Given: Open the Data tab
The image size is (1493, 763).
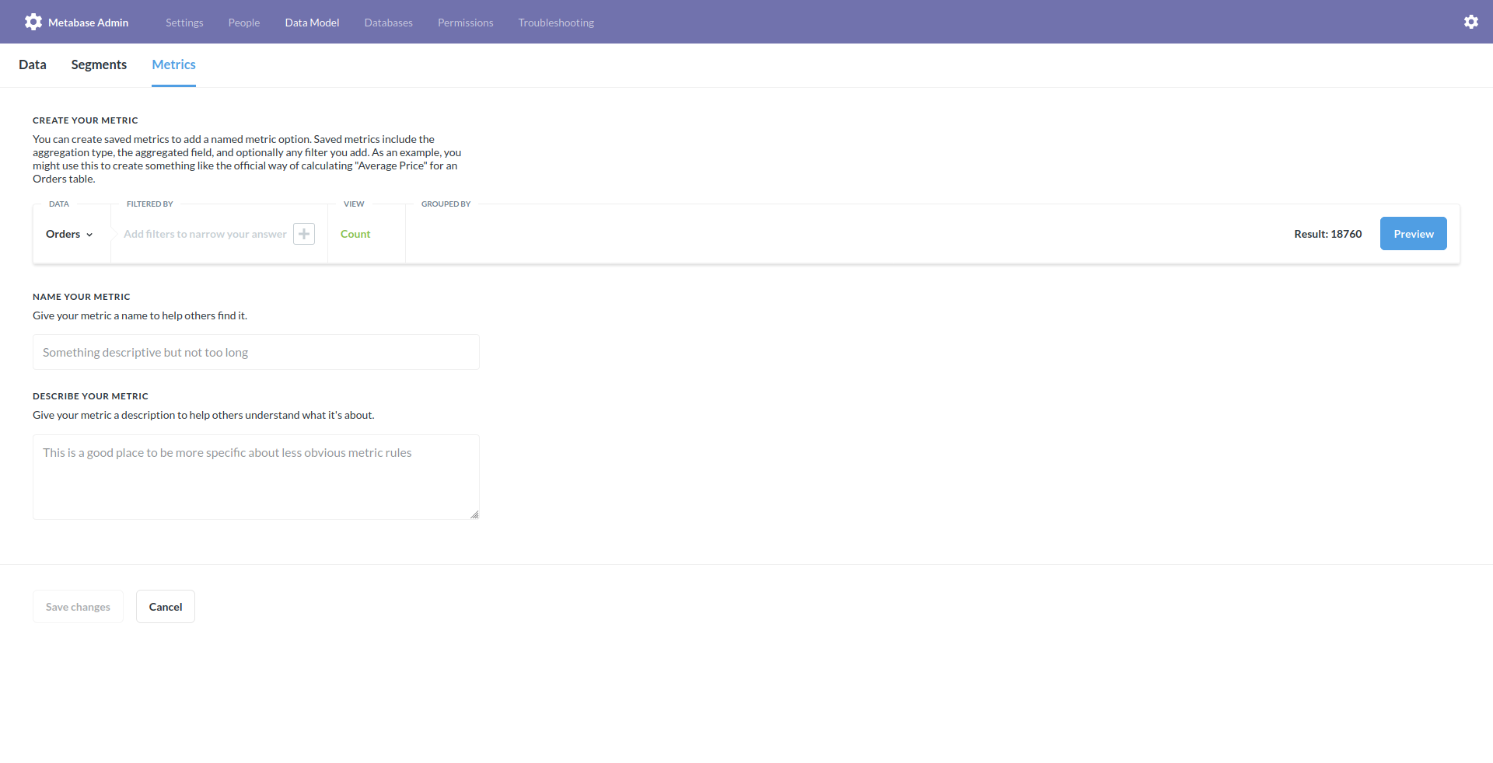Looking at the screenshot, I should coord(33,64).
